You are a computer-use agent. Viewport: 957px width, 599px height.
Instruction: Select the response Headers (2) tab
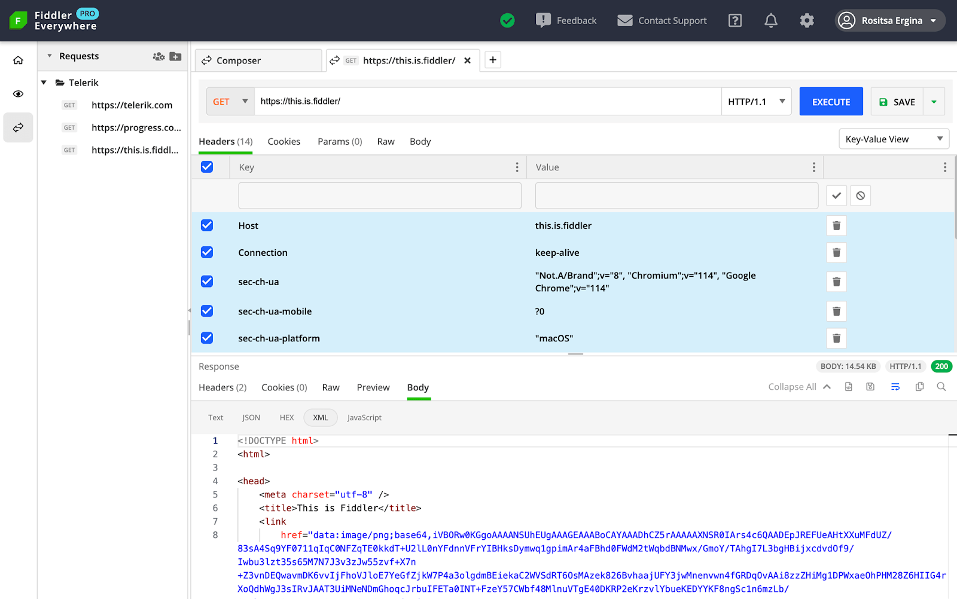tap(223, 387)
